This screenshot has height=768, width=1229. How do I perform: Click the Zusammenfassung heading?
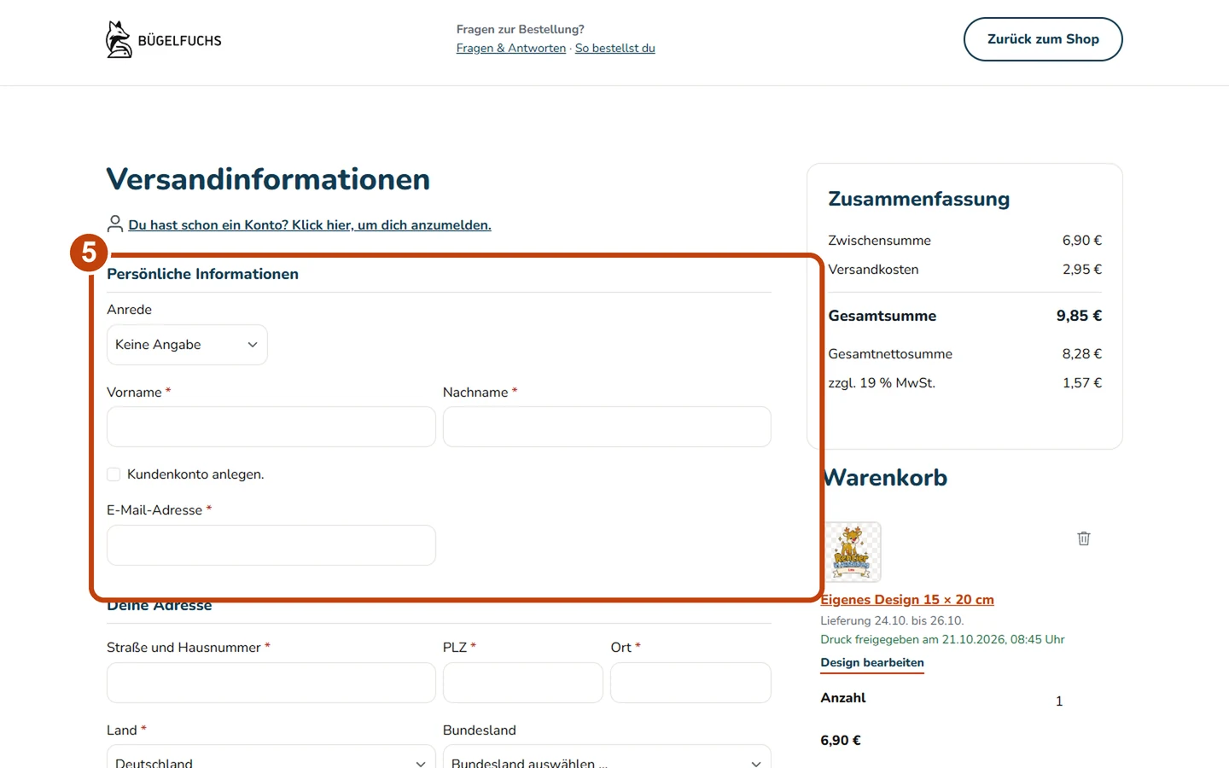point(919,199)
